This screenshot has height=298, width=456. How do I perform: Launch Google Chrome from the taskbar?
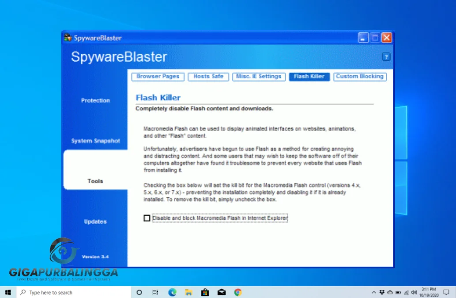coord(238,292)
